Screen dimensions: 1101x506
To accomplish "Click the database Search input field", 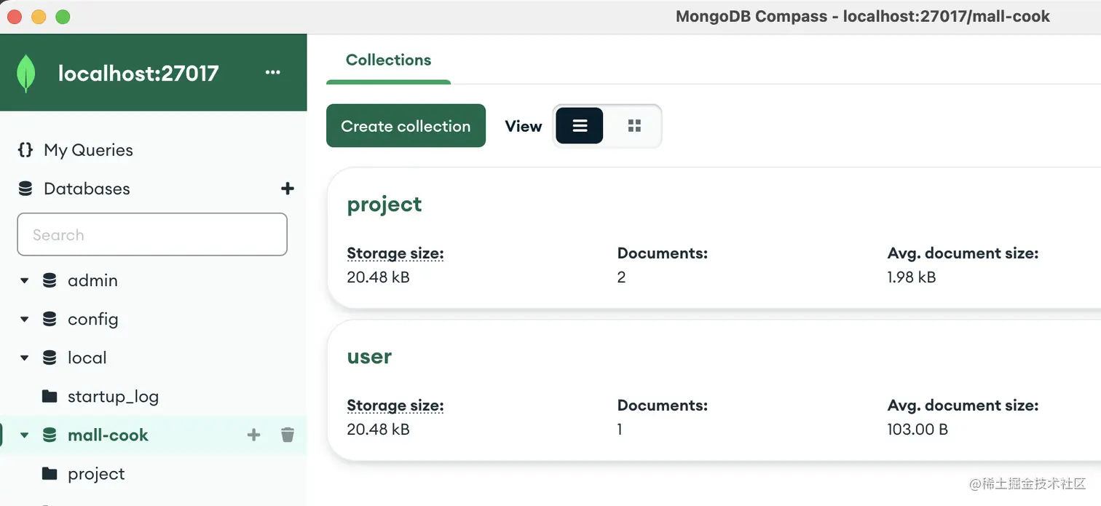I will coord(152,234).
